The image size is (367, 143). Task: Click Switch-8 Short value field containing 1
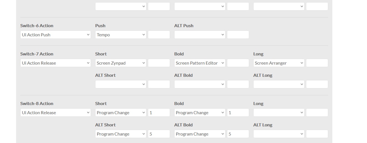point(159,113)
